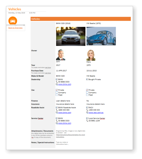Click 'Type any notes or instructions here' field
The width and height of the screenshot is (142, 159).
tap(62, 143)
